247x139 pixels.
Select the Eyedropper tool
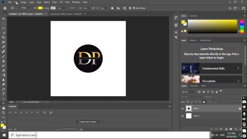(3, 47)
